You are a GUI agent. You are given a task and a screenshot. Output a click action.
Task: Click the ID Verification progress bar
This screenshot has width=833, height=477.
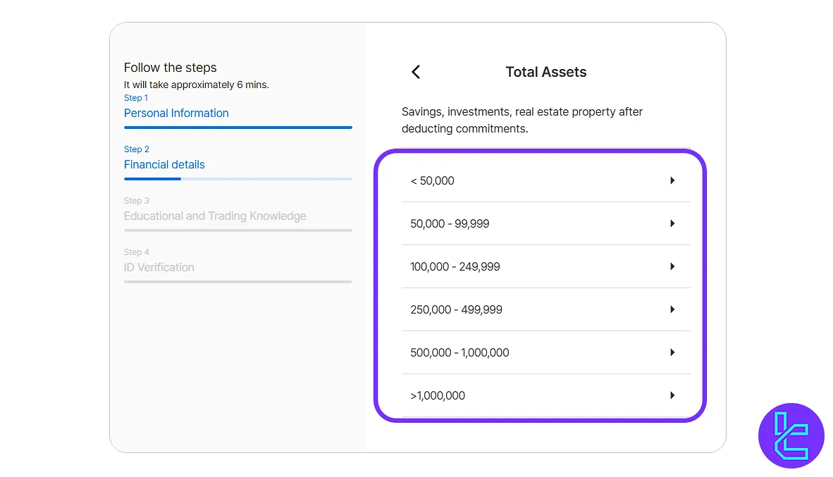click(237, 282)
